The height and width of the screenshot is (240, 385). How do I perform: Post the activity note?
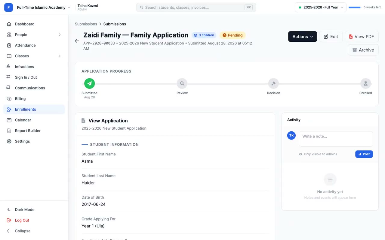coord(364,154)
